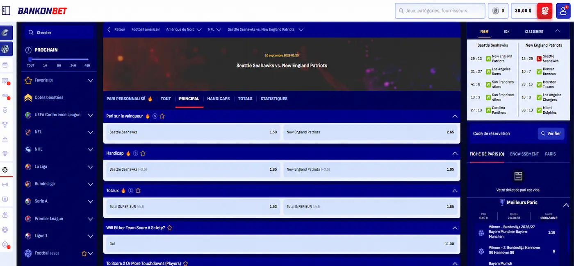Image resolution: width=574 pixels, height=266 pixels.
Task: Favorite the Handicap market with its star
Action: point(143,153)
